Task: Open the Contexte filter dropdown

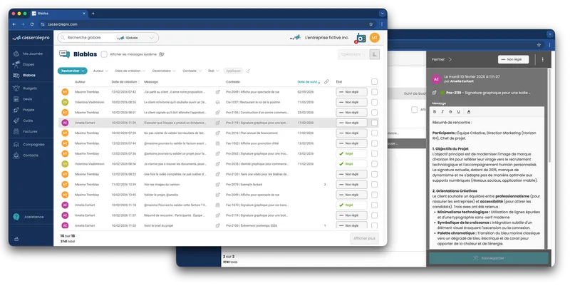Action: 192,71
